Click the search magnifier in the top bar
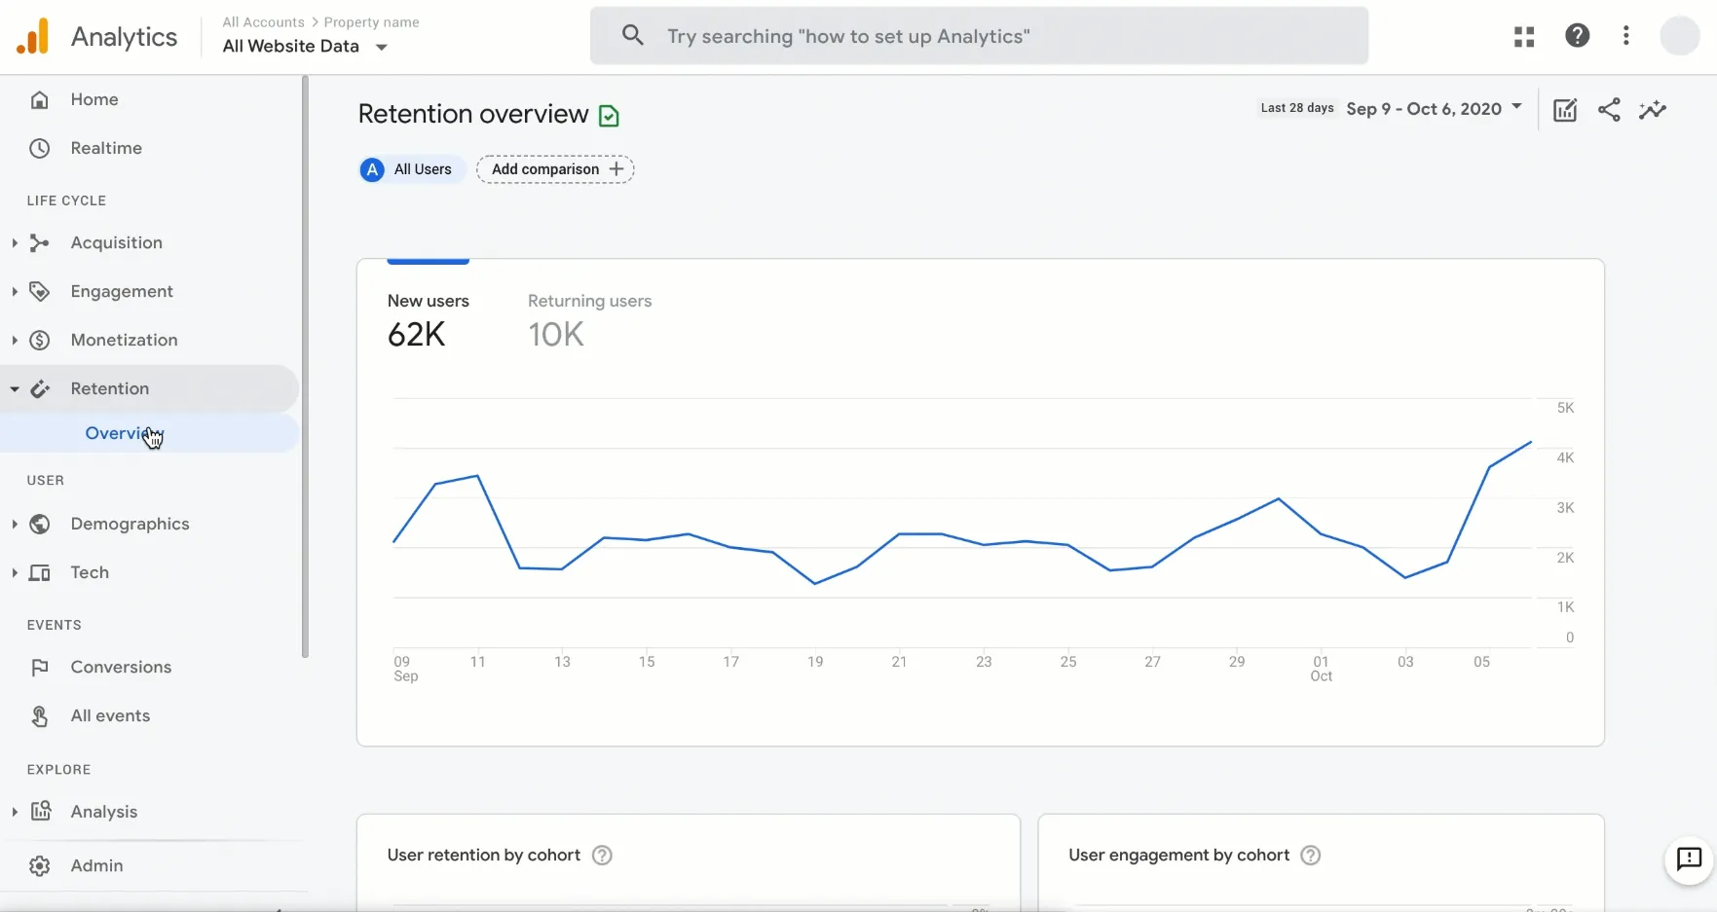The height and width of the screenshot is (912, 1717). (x=632, y=35)
